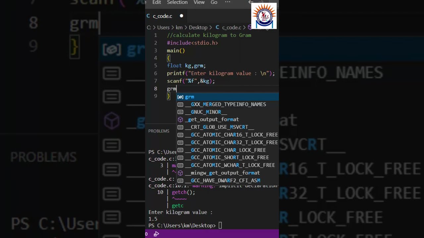Viewport: 424px width, 238px height.
Task: Click the macro icon beside __GXX_MERGED_TYPEINFO_NAMES
Action: point(180,104)
